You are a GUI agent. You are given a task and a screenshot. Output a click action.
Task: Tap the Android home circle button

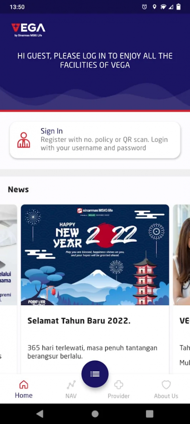click(95, 414)
